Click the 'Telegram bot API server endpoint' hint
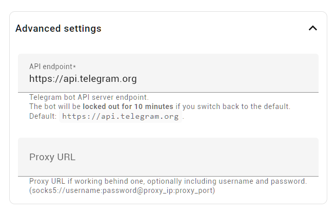This screenshot has width=336, height=216. [x=88, y=97]
